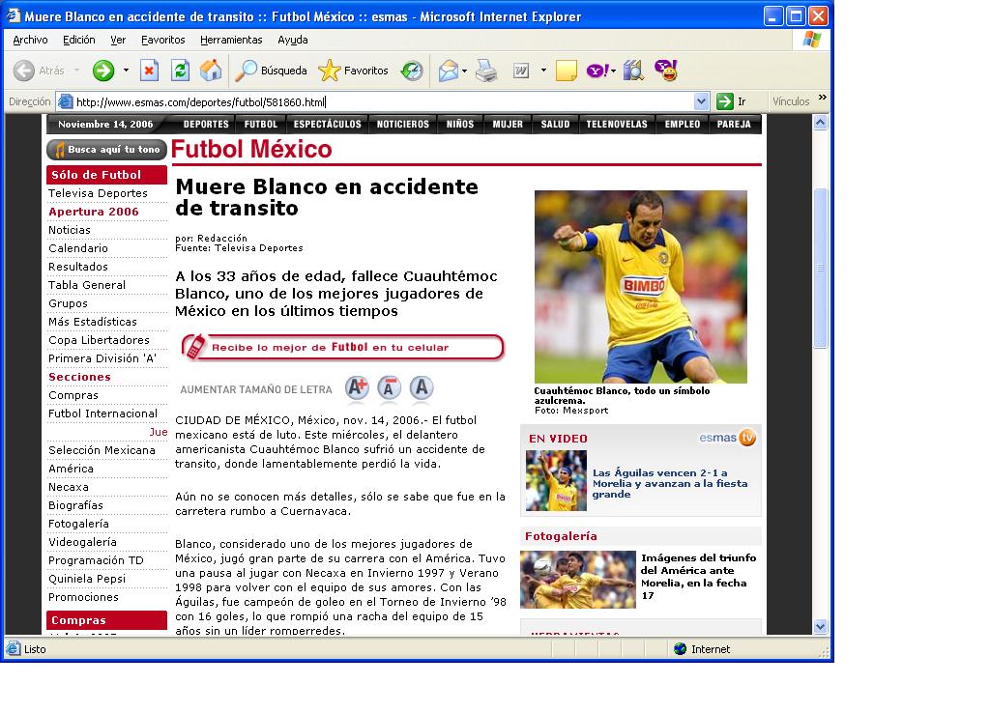
Task: Open the Back button history dropdown arrow
Action: tap(77, 70)
